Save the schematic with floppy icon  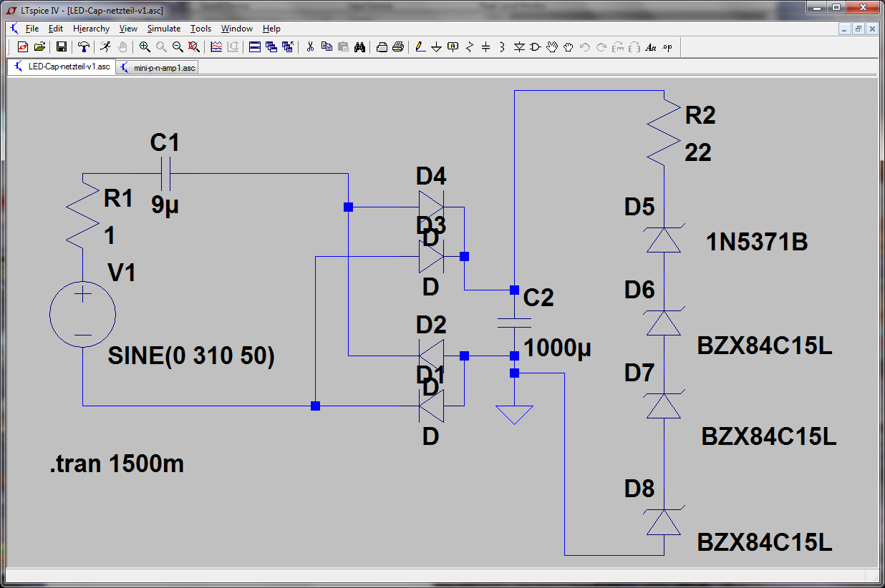[62, 47]
